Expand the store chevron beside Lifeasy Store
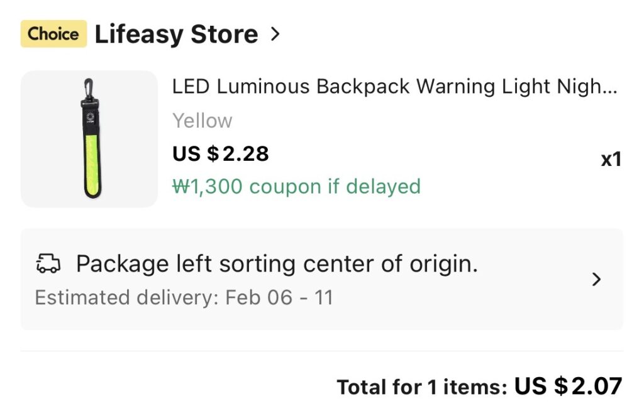 (x=274, y=34)
